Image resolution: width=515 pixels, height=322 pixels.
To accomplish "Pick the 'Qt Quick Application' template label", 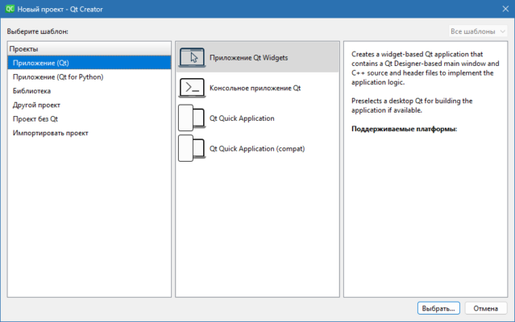I will 242,118.
